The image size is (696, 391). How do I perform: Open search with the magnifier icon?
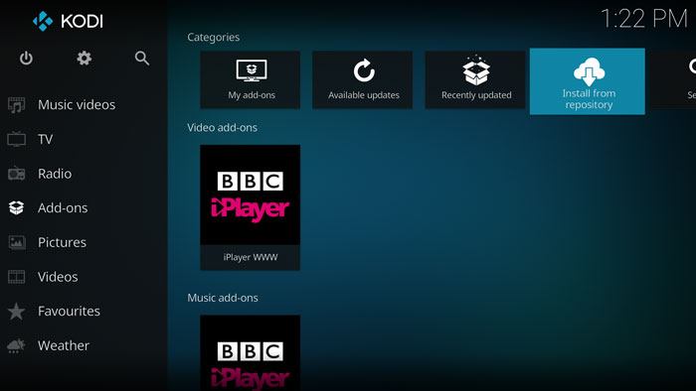[142, 58]
